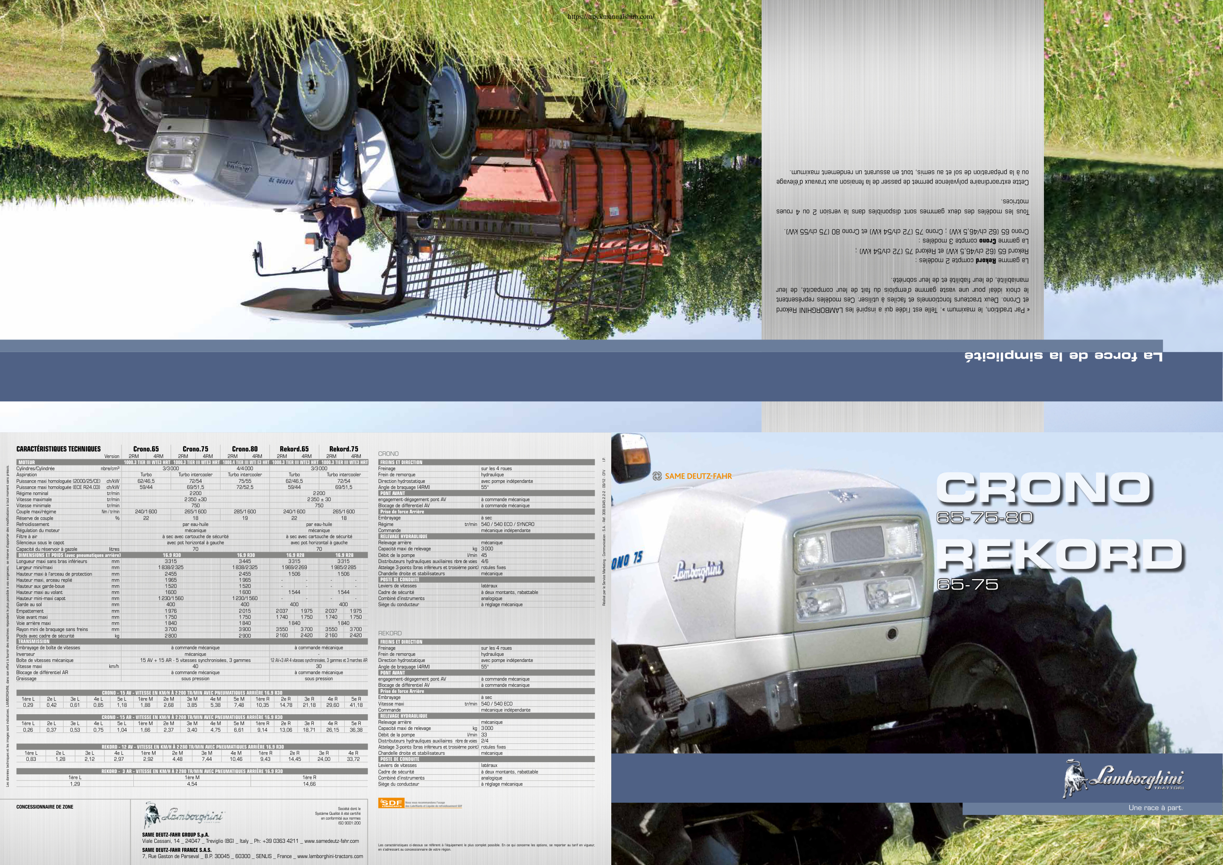The height and width of the screenshot is (865, 1223).
Task: Open the www.samedeutz-fahr.com link
Action: pos(331,841)
